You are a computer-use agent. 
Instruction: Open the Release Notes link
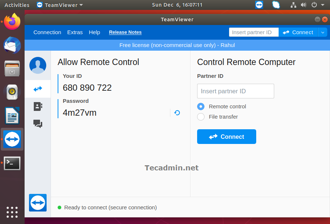(125, 32)
